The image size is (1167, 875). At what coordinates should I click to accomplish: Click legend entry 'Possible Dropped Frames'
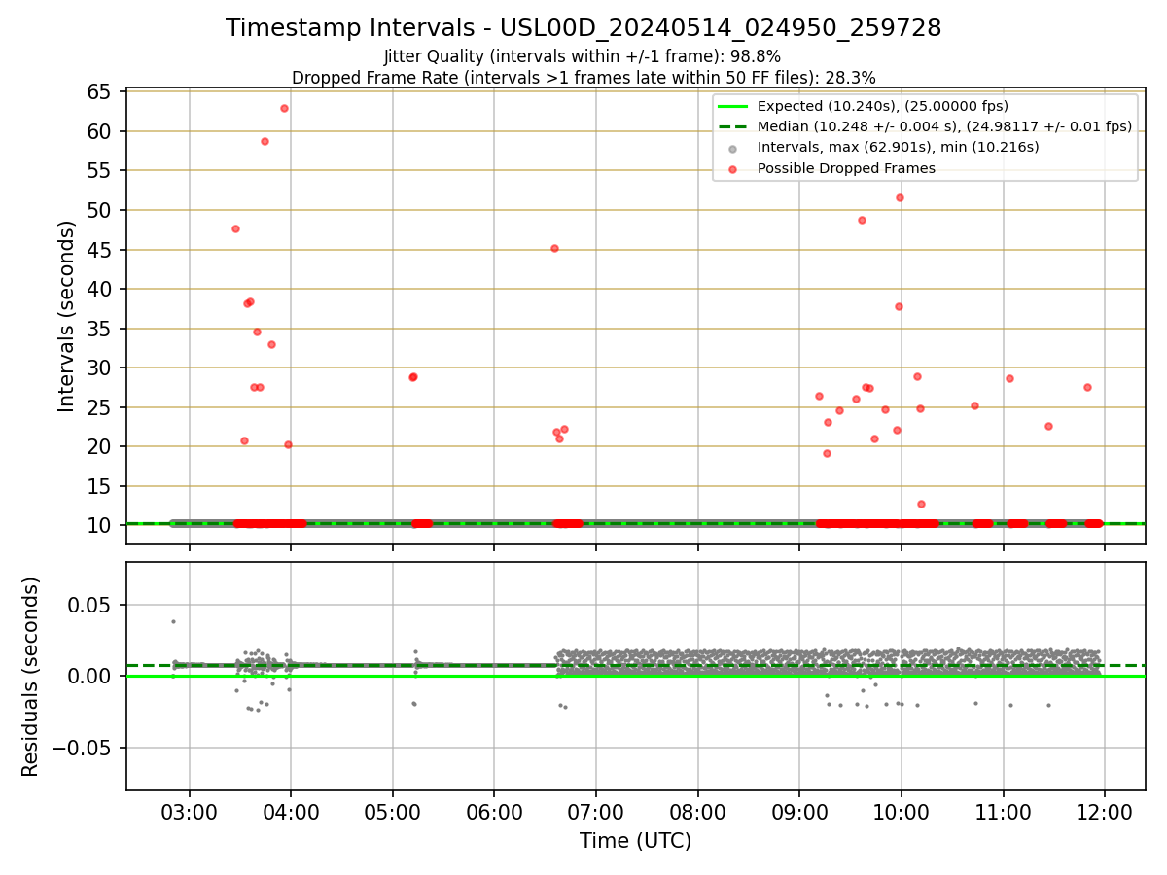pyautogui.click(x=846, y=168)
